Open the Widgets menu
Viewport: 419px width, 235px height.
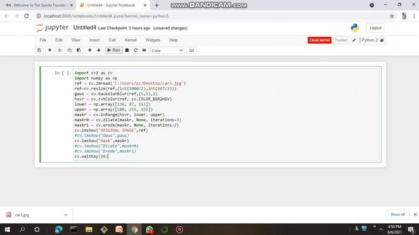point(153,40)
